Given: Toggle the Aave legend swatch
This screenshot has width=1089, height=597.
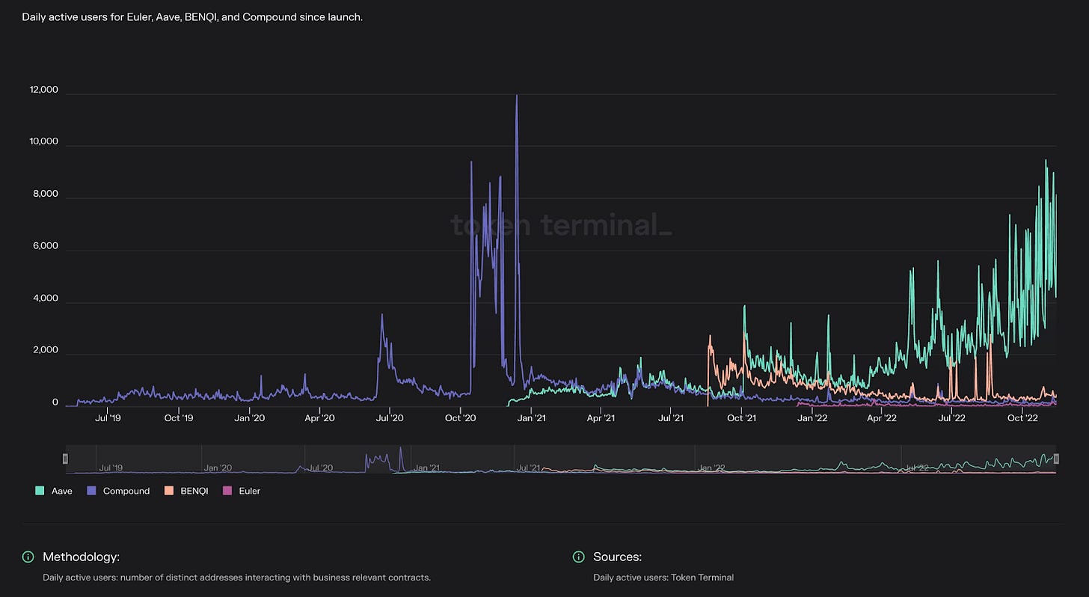Looking at the screenshot, I should tap(40, 491).
